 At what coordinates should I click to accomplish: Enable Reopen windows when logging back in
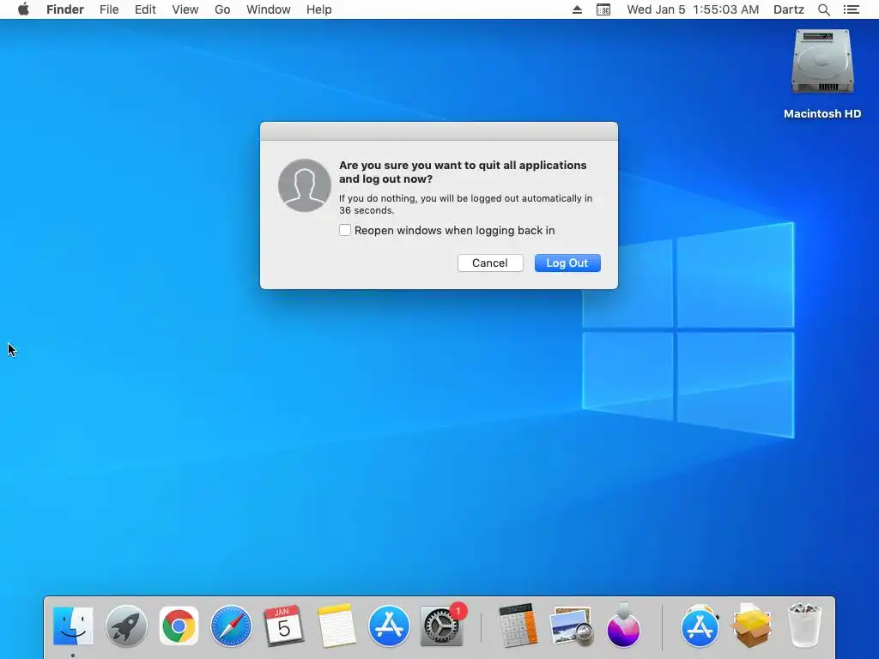[345, 230]
